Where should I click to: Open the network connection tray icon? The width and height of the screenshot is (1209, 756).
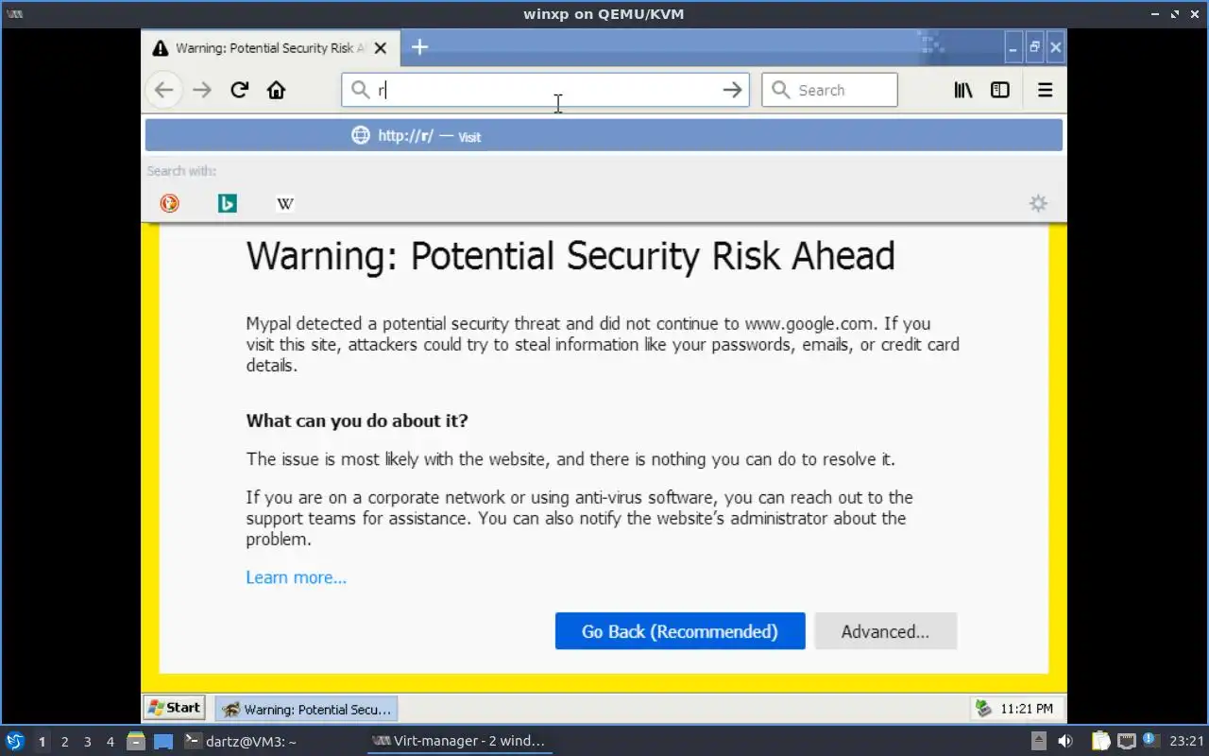1126,741
